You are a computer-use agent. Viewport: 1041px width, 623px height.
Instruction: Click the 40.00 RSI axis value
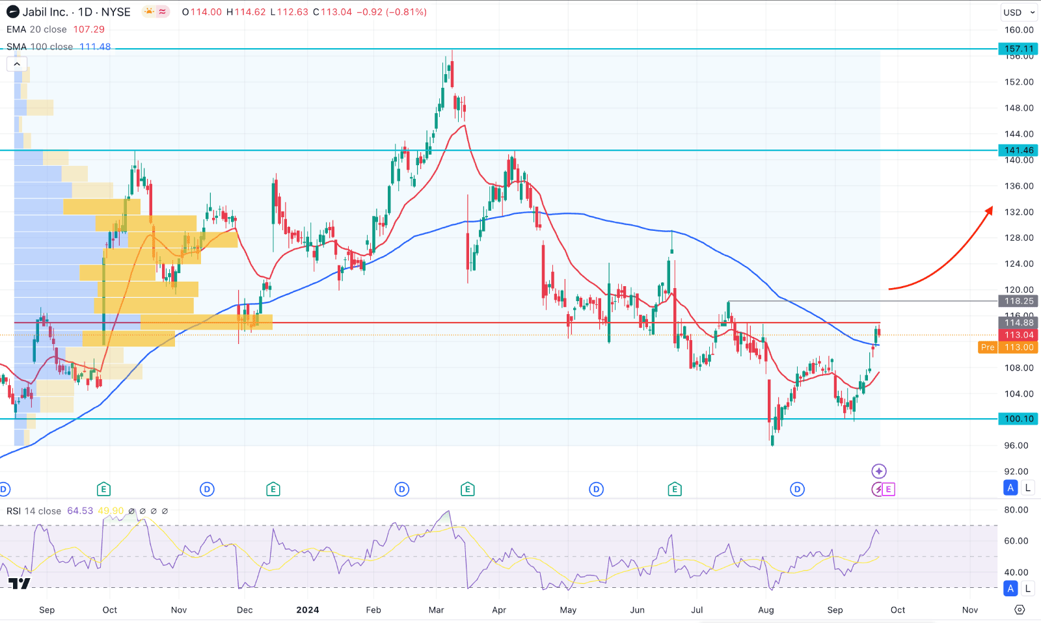point(1016,572)
